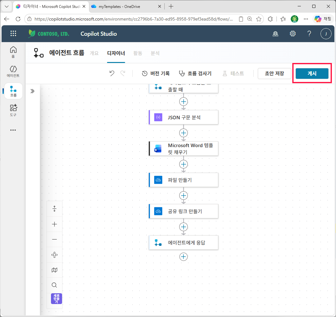Toggle the minimap icon
The height and width of the screenshot is (317, 336).
coord(54,270)
